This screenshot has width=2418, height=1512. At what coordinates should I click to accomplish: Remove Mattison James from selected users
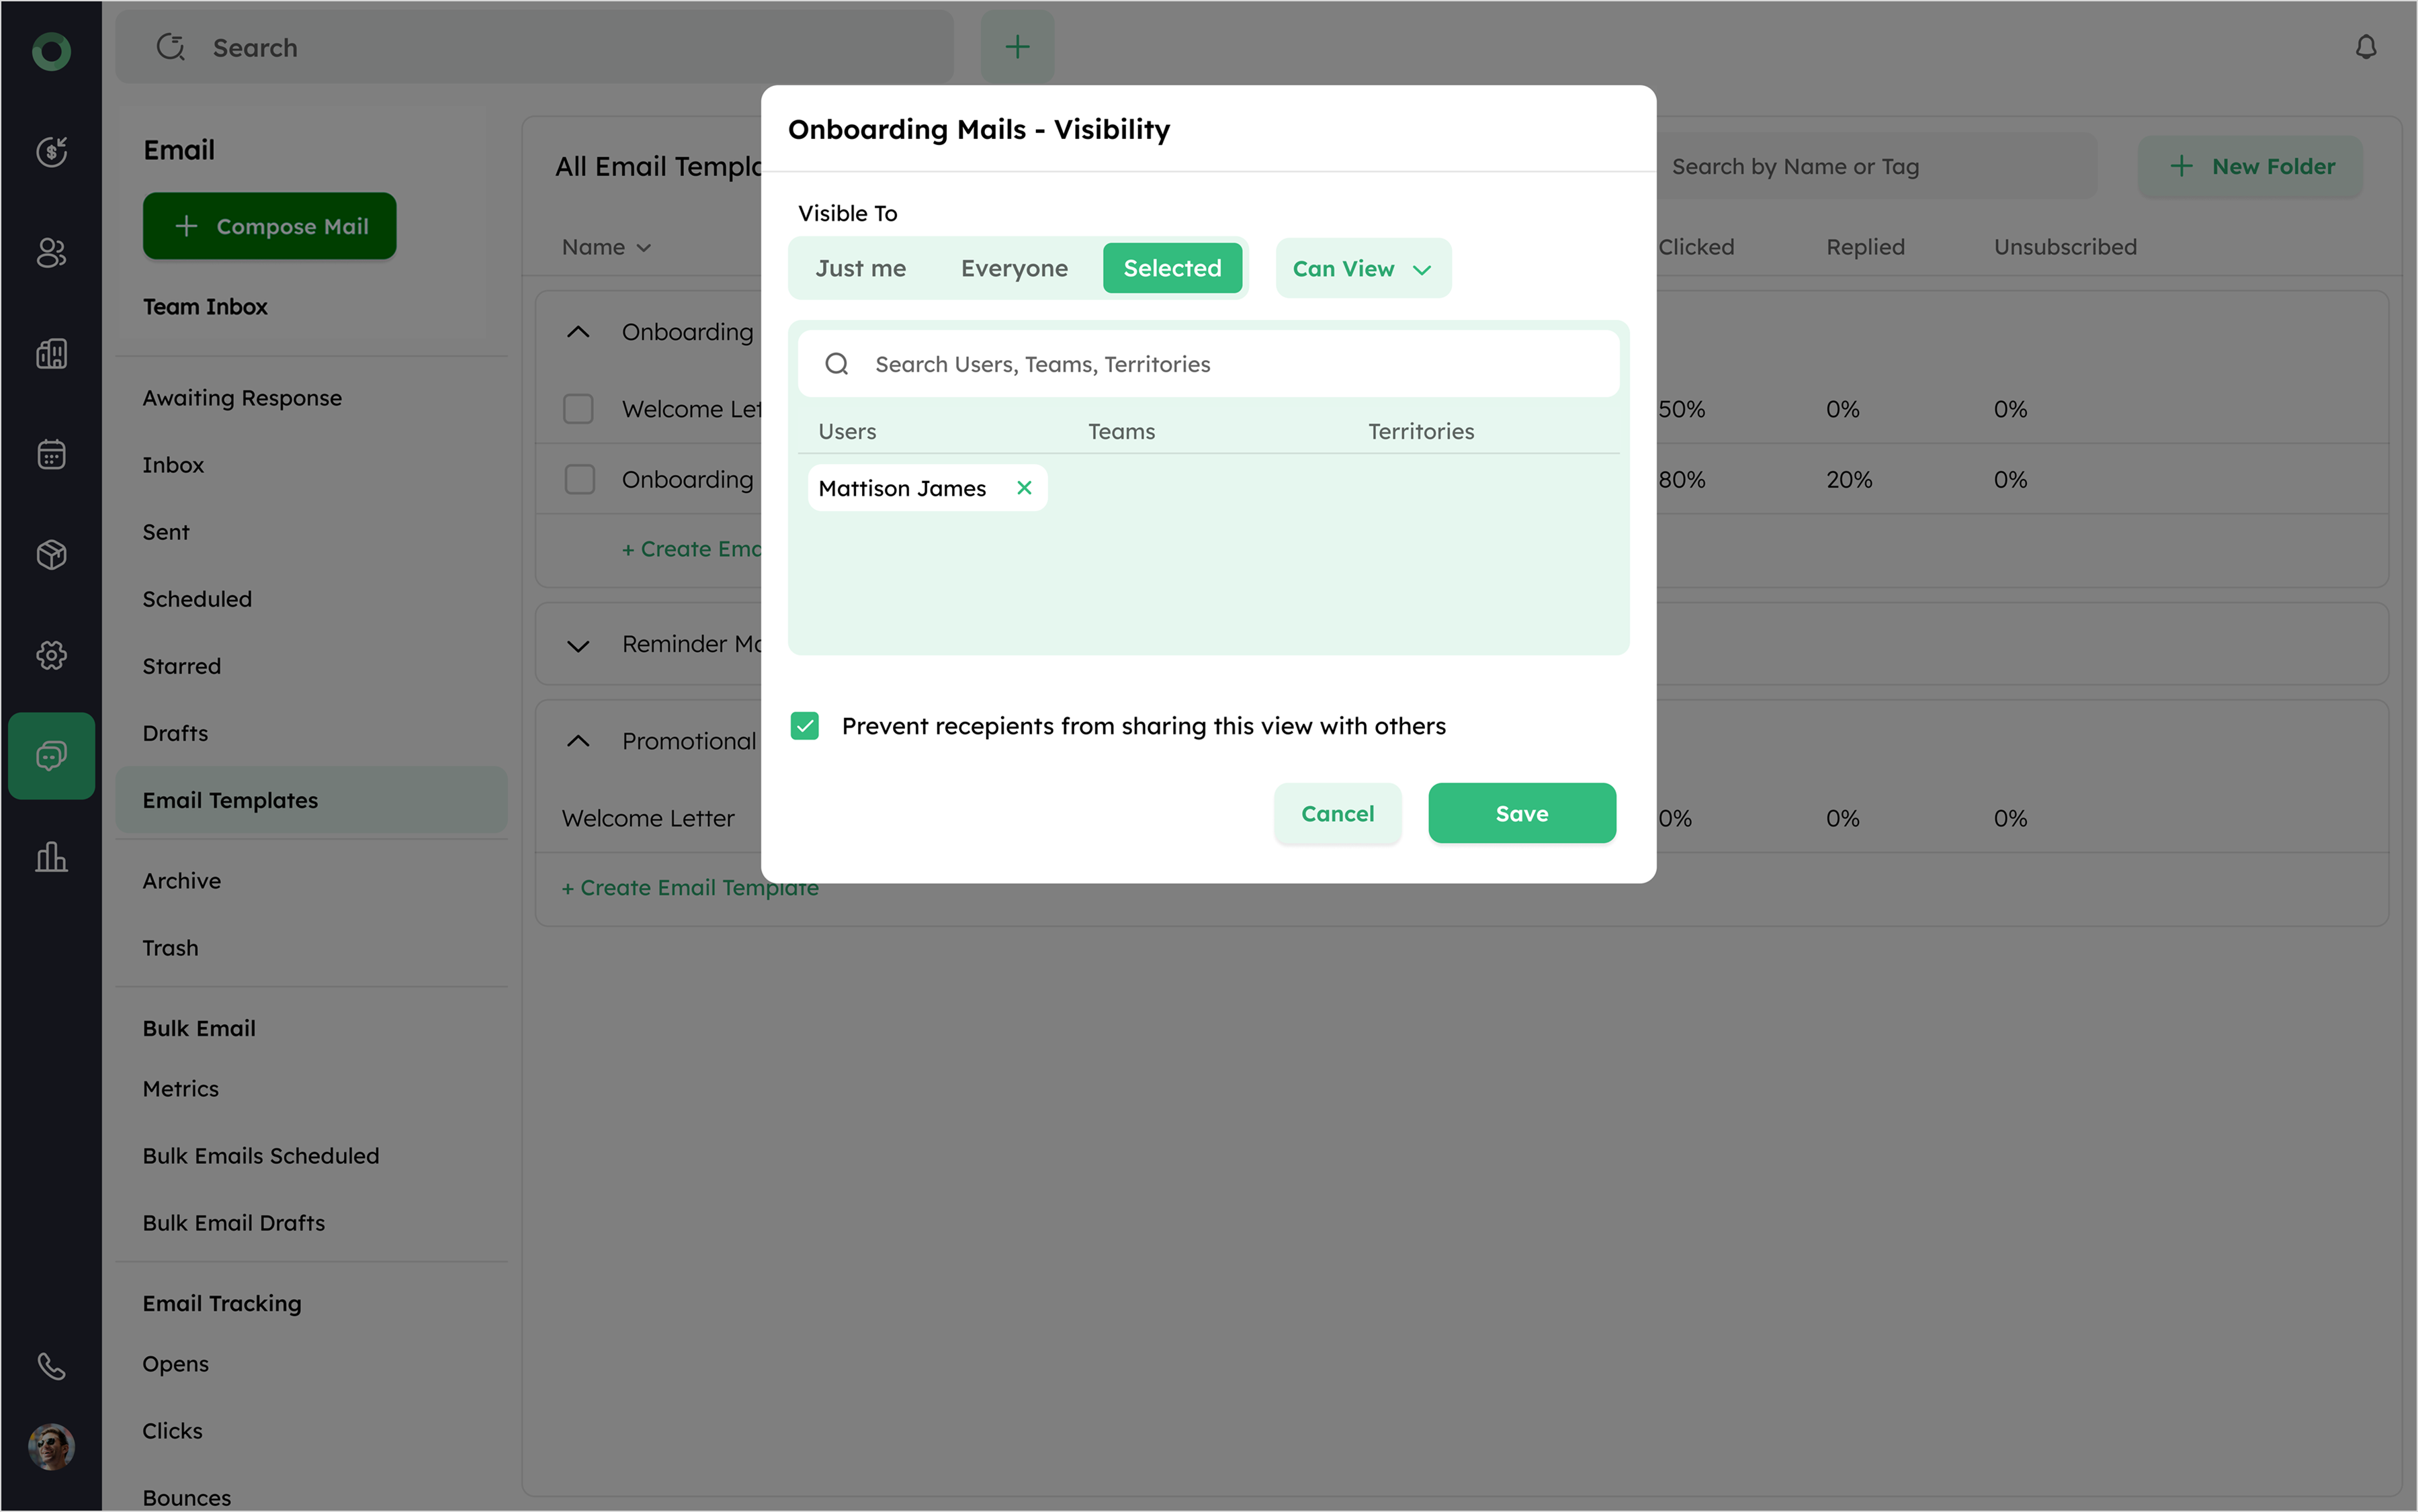click(1023, 488)
